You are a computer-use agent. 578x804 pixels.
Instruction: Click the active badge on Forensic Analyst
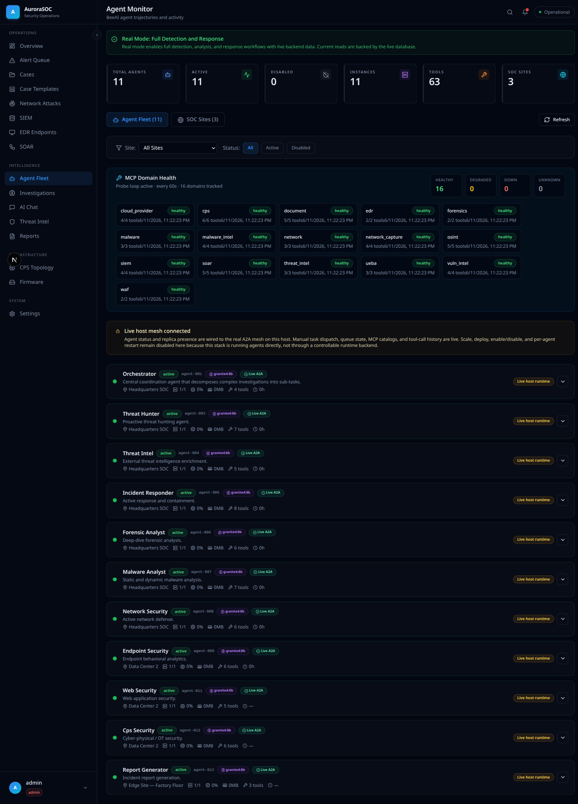click(178, 533)
